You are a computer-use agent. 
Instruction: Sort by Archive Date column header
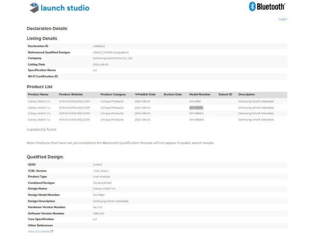pyautogui.click(x=172, y=94)
